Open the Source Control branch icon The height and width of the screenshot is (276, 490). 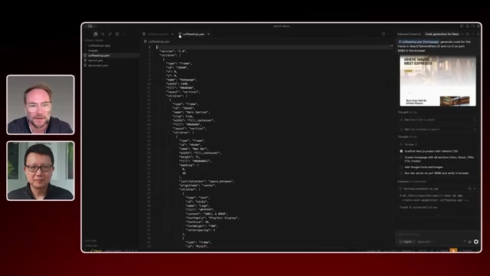pos(110,34)
